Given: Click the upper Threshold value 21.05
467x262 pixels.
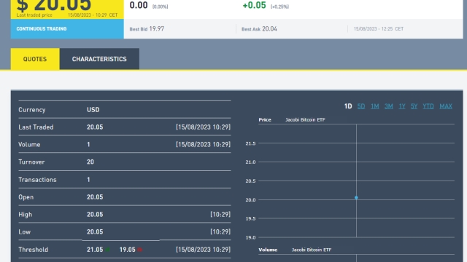Looking at the screenshot, I should pos(95,250).
